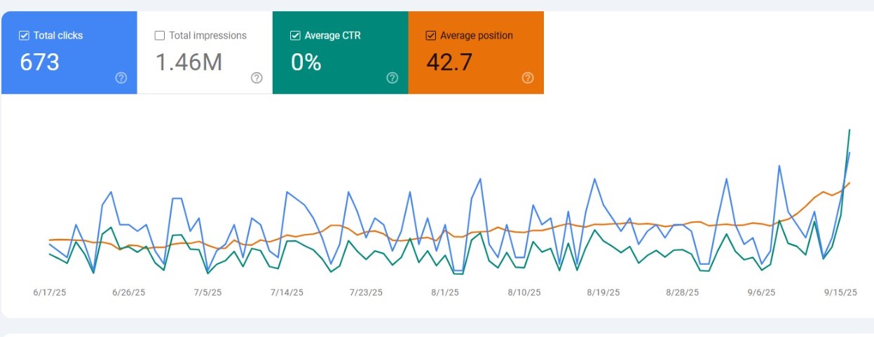Uncheck the Average CTR checkbox
Screen dimensions: 874x337
[x=295, y=36]
